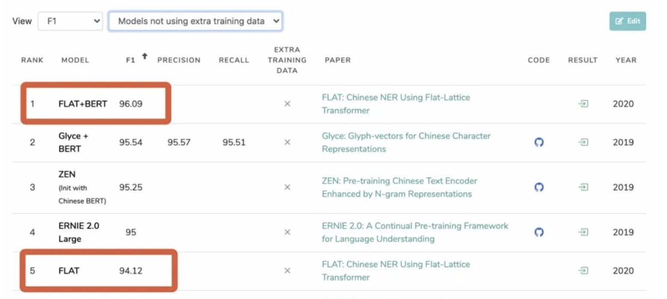Click the F1 sort arrow in header
Screen dimensions: 667x299
(x=144, y=56)
